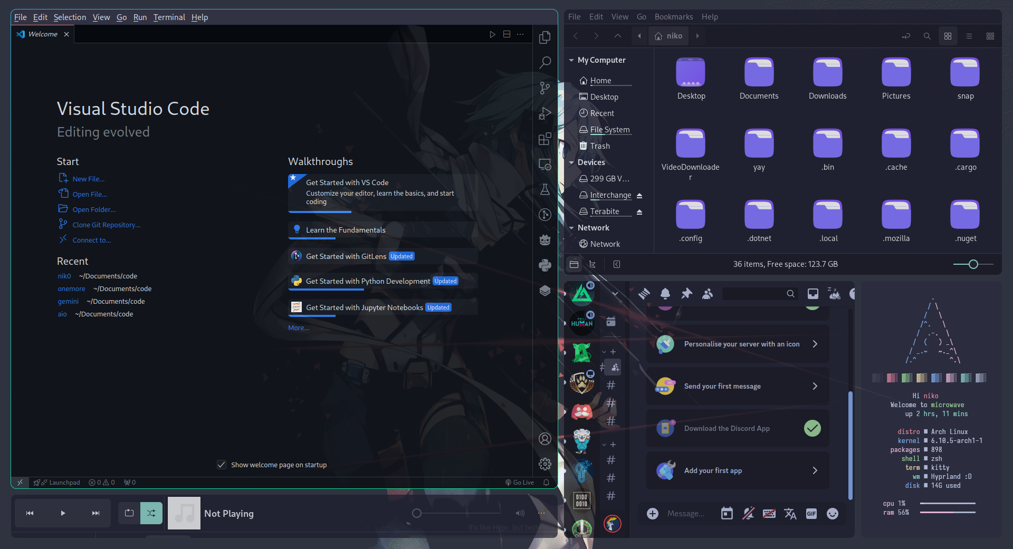
Task: Toggle repeat in the music player
Action: 129,513
